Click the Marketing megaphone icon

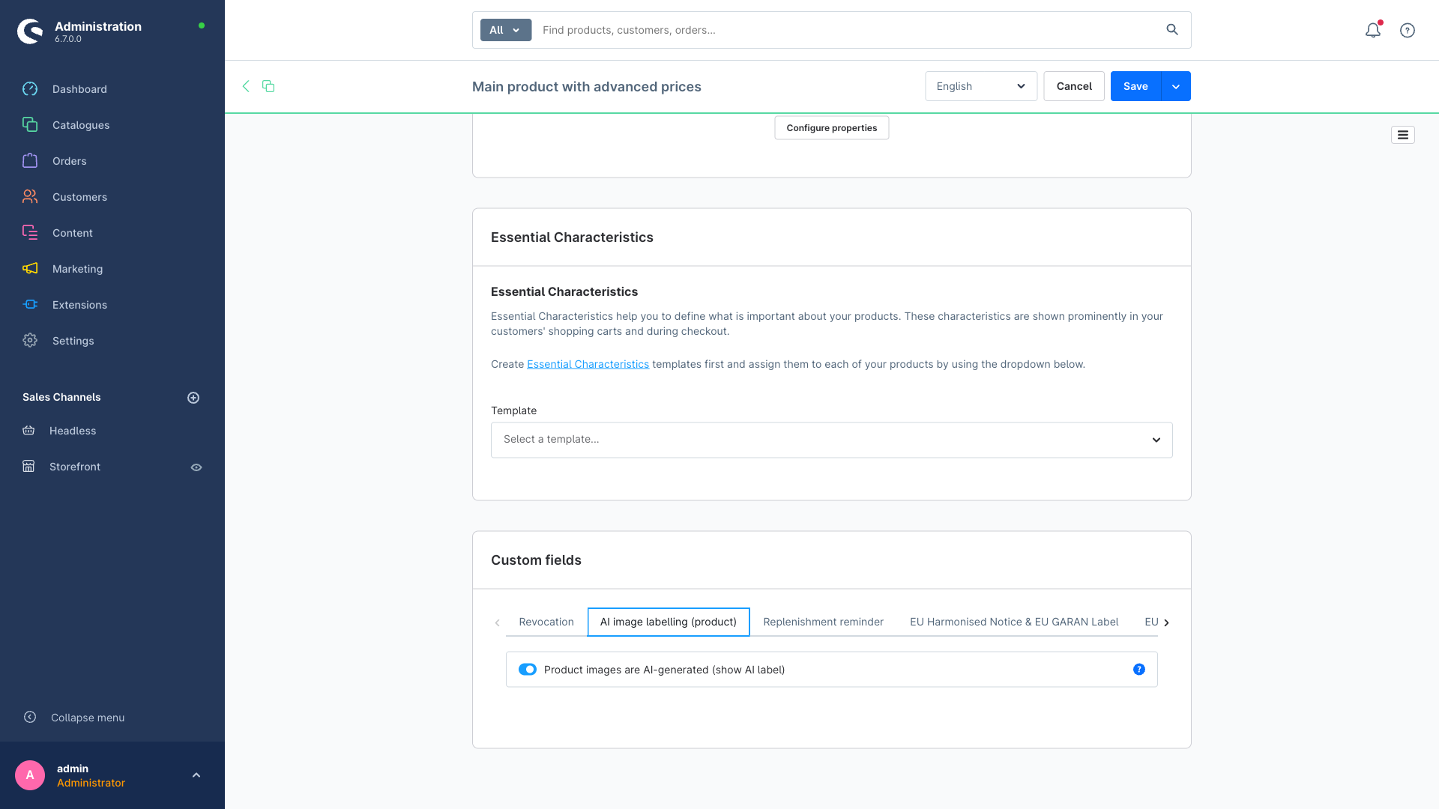pos(30,269)
